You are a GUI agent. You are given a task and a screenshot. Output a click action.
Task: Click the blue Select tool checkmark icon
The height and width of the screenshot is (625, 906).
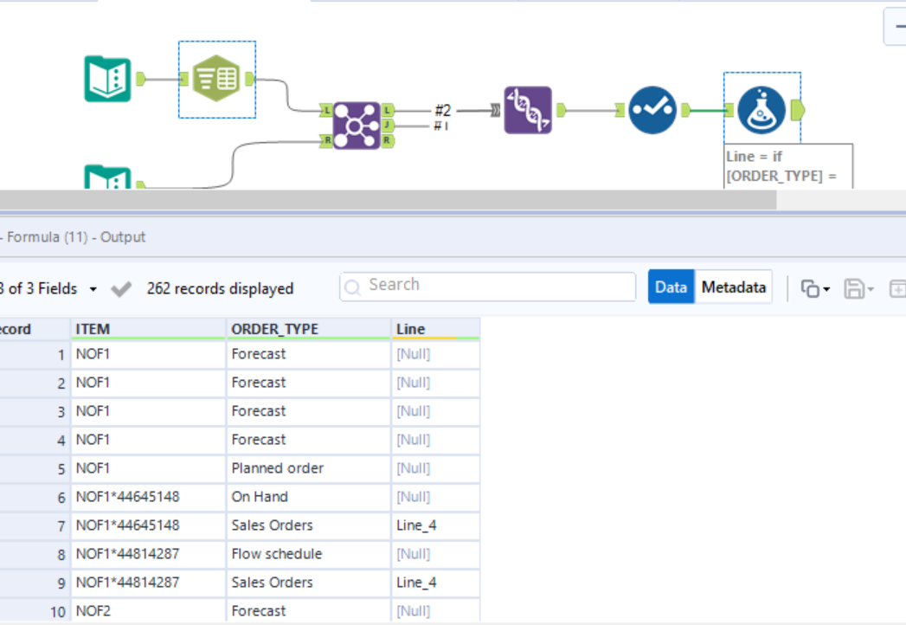tap(652, 110)
